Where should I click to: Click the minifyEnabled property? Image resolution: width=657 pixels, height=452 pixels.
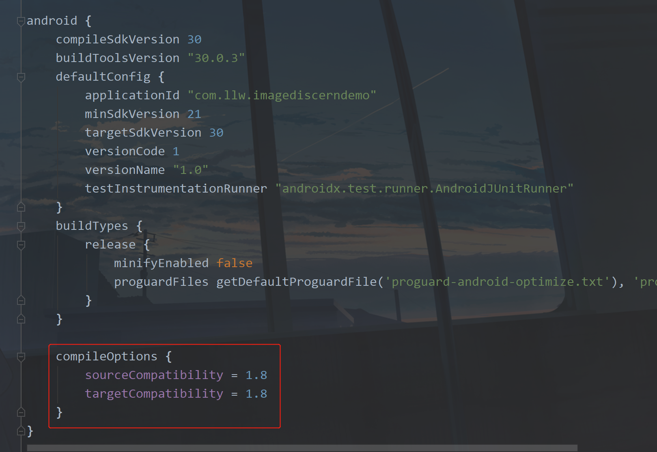(x=162, y=263)
